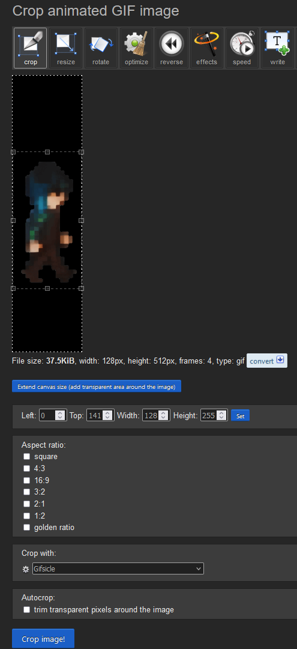The height and width of the screenshot is (649, 297).
Task: Open the Gifsicle crop method dropdown
Action: click(118, 568)
